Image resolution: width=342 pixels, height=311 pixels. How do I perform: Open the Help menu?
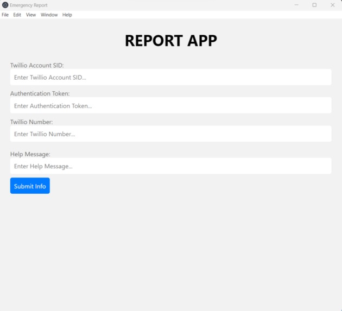pos(67,15)
